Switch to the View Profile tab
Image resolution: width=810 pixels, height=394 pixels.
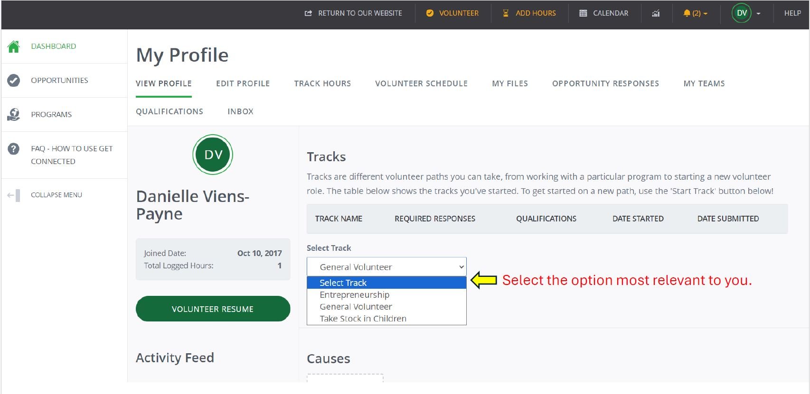click(x=164, y=83)
